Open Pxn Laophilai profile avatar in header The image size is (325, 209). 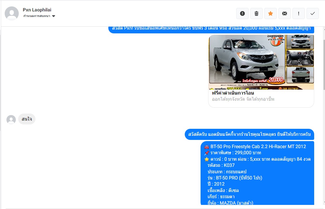(x=12, y=13)
